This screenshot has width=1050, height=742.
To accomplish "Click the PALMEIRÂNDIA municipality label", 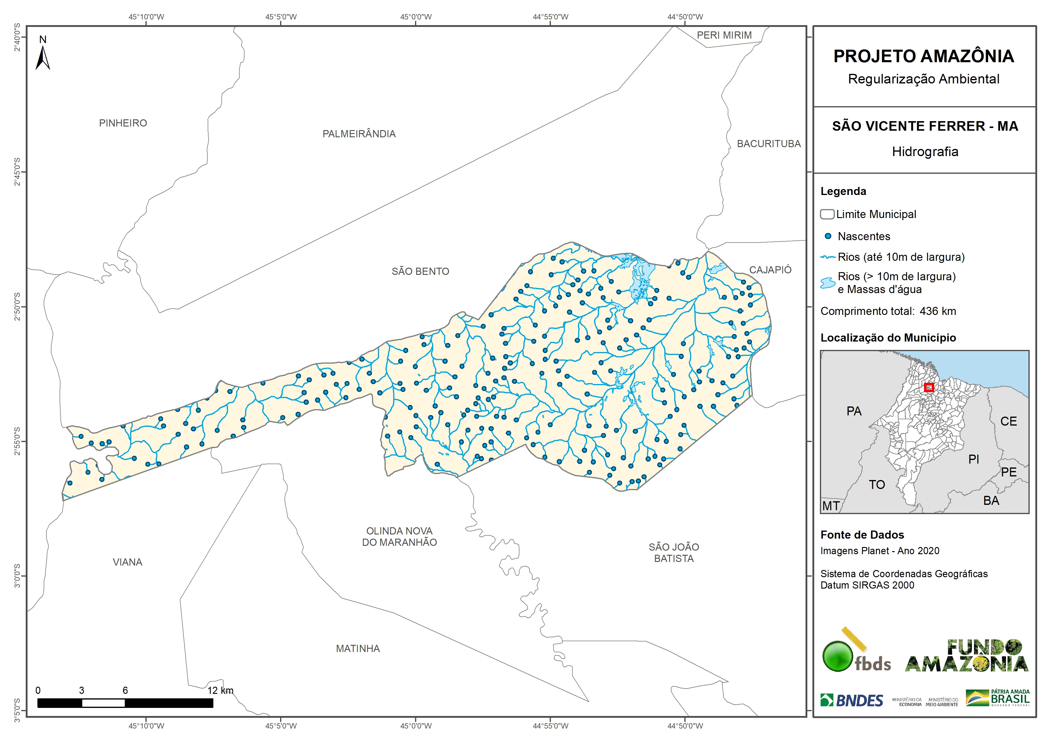I will point(359,134).
